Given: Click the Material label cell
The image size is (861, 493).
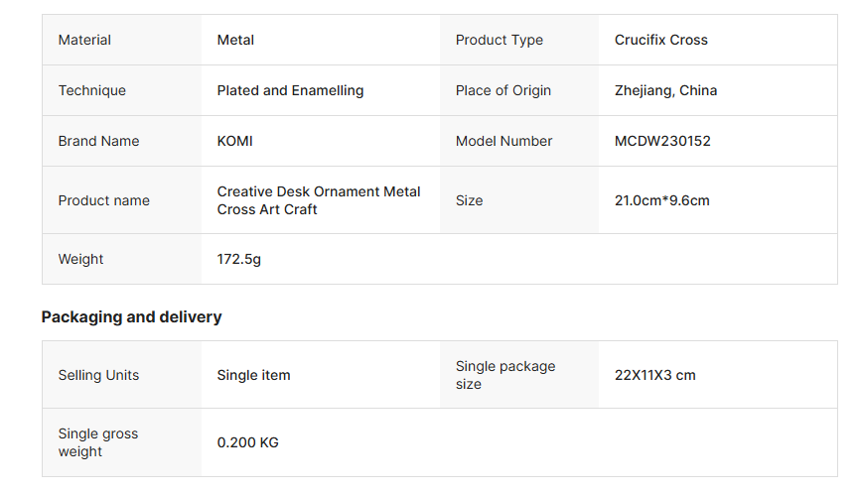Looking at the screenshot, I should (121, 40).
